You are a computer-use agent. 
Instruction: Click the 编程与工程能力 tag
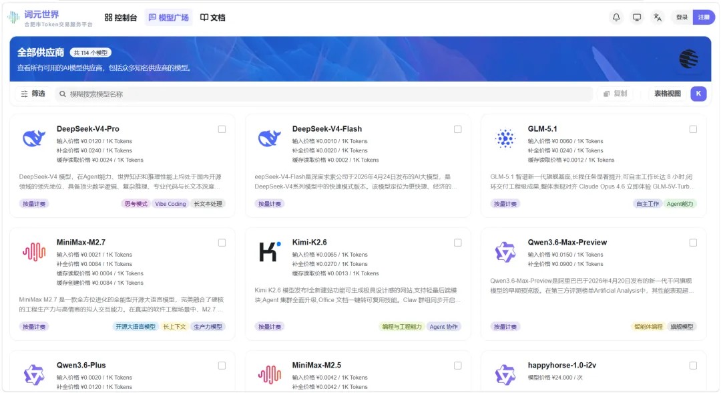(x=402, y=327)
